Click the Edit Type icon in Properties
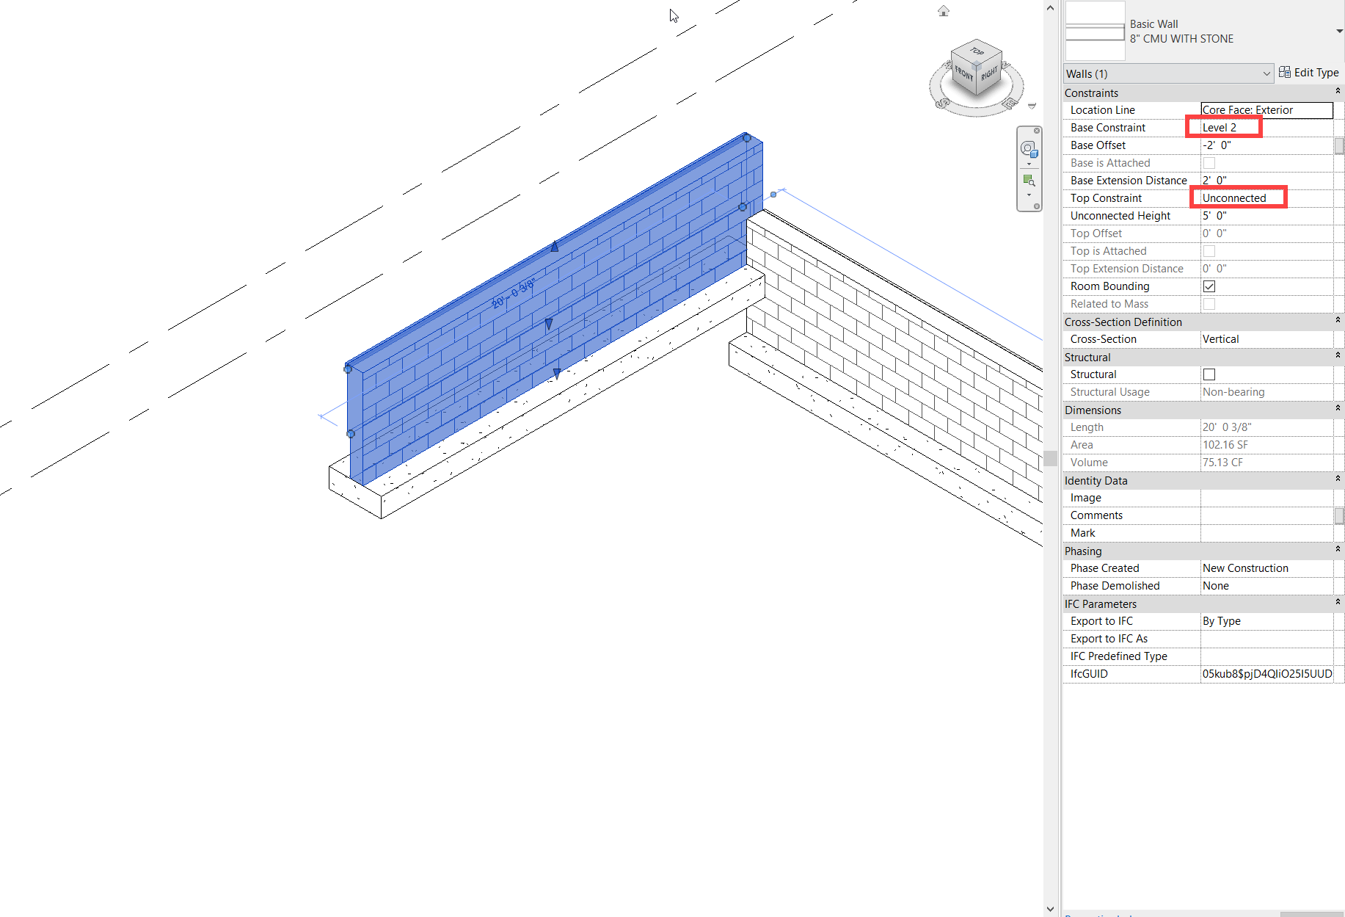 click(1285, 72)
